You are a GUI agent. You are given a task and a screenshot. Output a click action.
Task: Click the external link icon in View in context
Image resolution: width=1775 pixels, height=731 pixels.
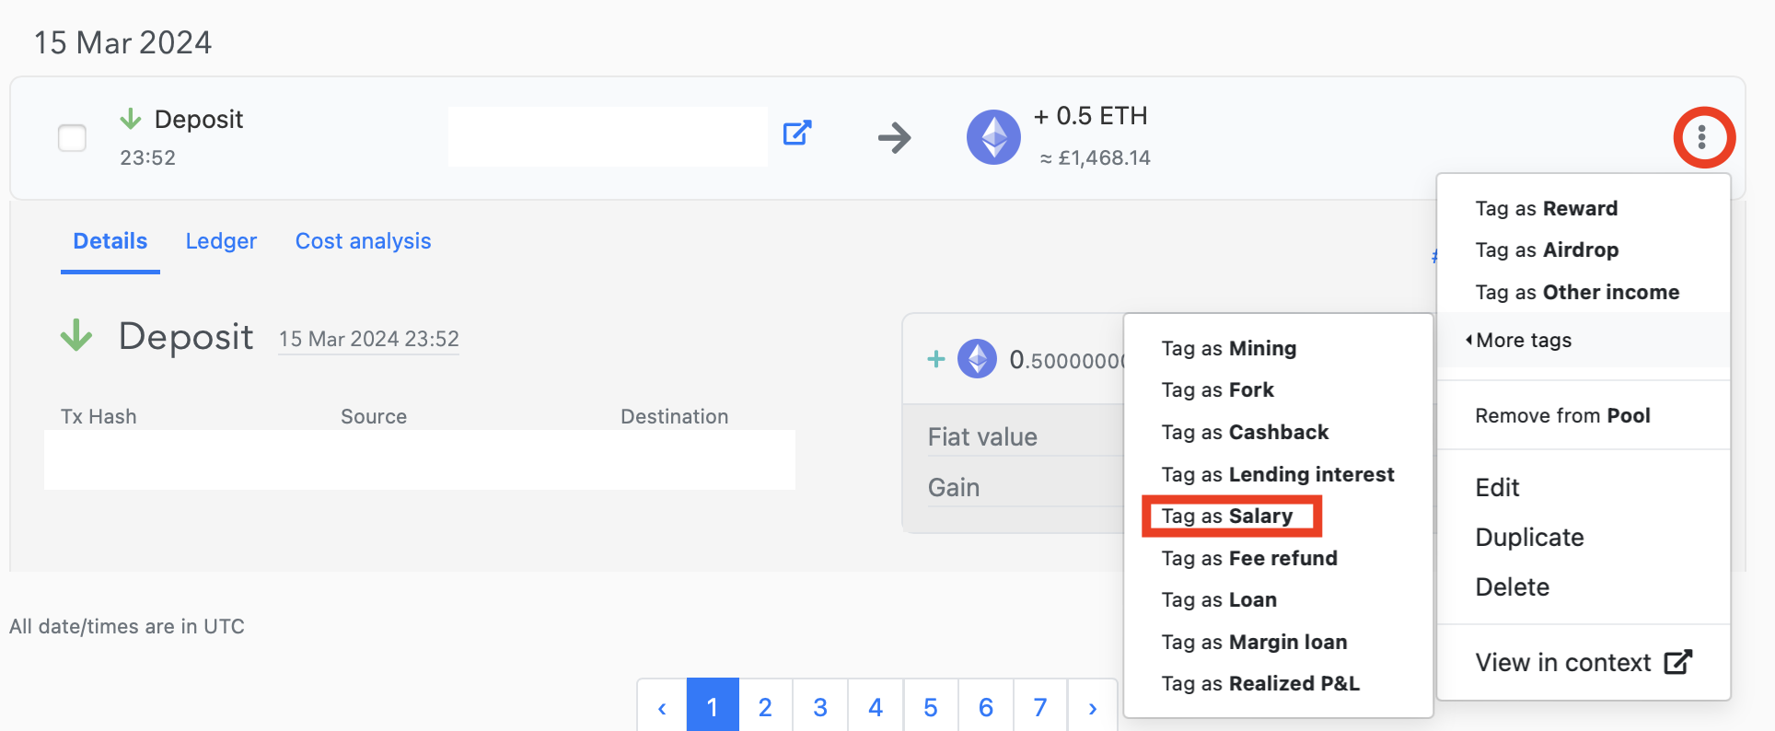pyautogui.click(x=1677, y=662)
